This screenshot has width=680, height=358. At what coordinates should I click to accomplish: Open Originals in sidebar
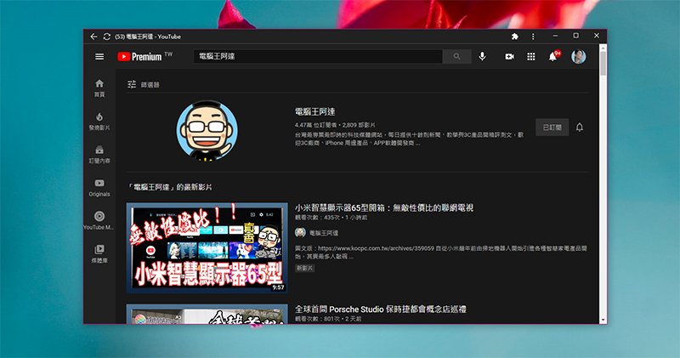pyautogui.click(x=99, y=188)
